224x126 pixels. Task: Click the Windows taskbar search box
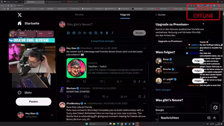click(x=99, y=124)
